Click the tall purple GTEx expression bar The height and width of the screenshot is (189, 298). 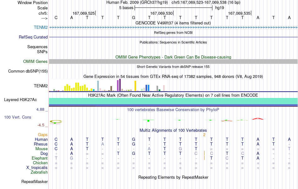click(120, 85)
